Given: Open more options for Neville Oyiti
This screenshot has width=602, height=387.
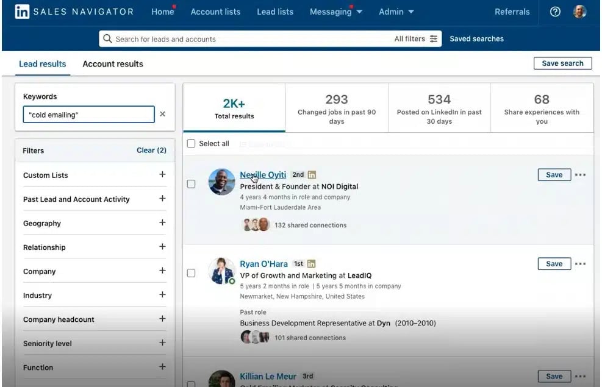Looking at the screenshot, I should pyautogui.click(x=580, y=174).
